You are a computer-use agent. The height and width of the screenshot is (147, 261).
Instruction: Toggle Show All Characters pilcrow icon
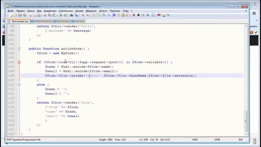(x=109, y=16)
